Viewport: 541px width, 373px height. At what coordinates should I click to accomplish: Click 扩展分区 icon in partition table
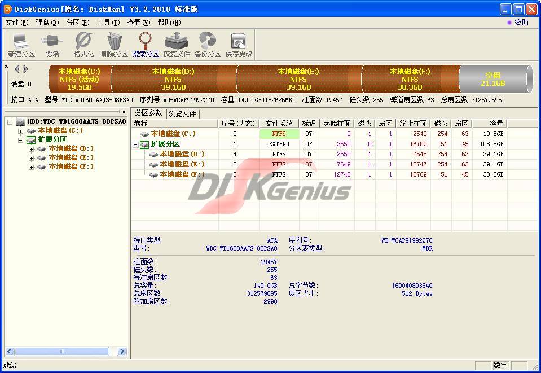(x=144, y=144)
